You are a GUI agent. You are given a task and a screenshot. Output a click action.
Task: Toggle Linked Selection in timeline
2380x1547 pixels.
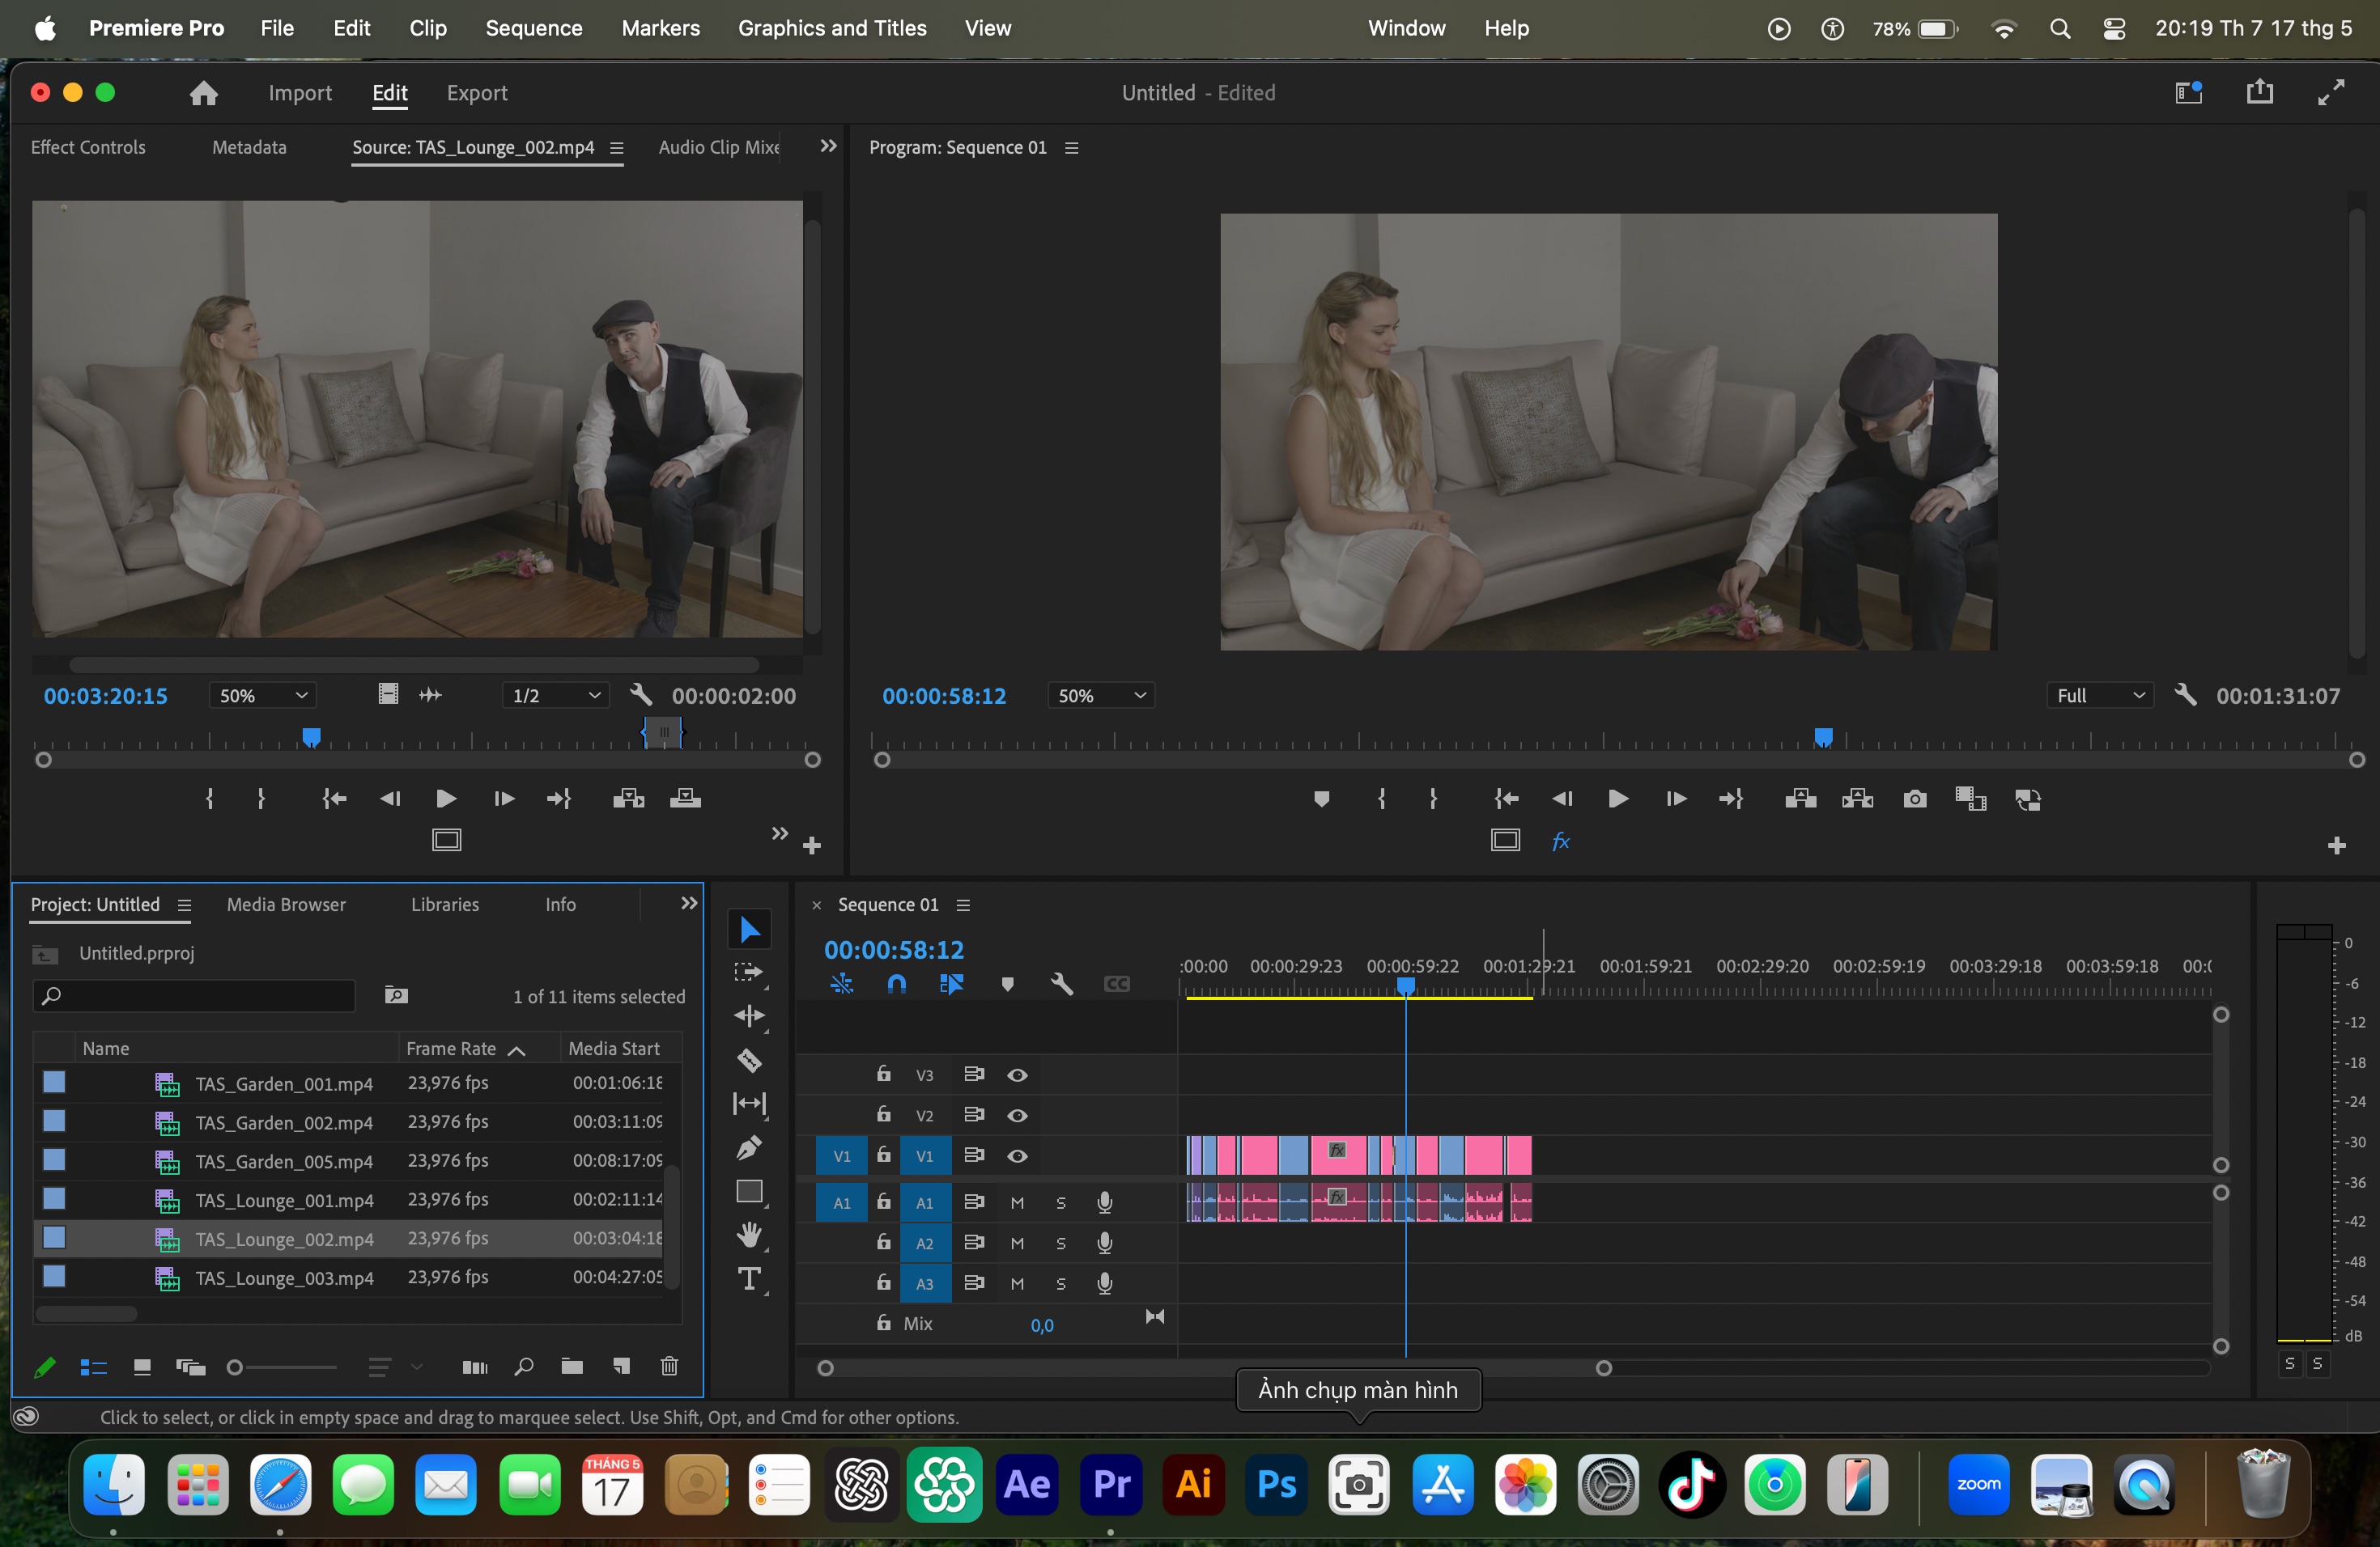[x=952, y=985]
